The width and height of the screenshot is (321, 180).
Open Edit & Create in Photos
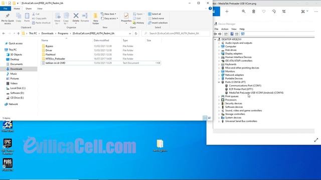point(304,11)
